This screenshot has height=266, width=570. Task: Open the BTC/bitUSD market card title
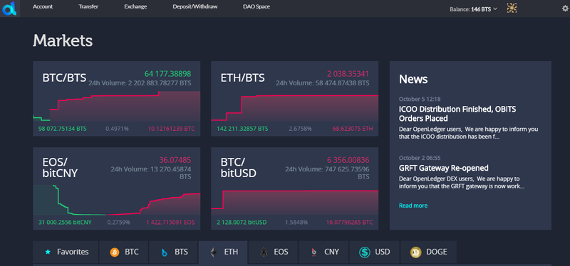tap(239, 167)
